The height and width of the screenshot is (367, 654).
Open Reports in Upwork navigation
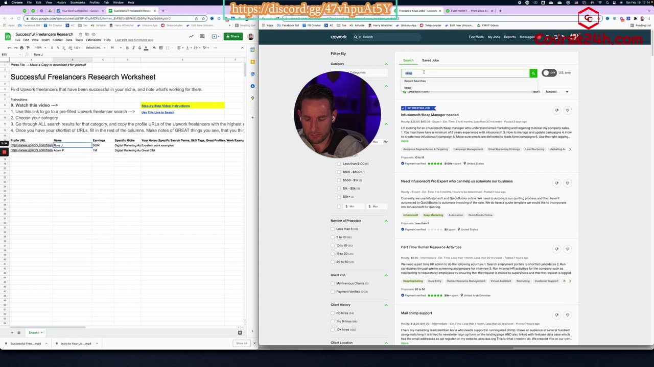click(x=509, y=37)
